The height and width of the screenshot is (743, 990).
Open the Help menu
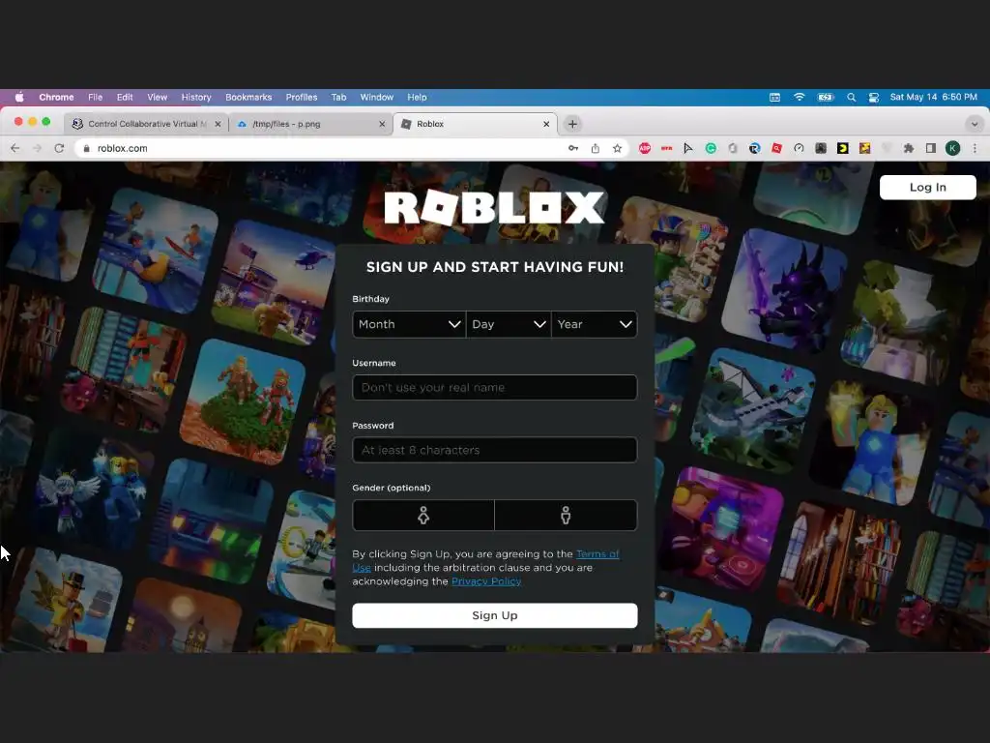[x=417, y=97]
